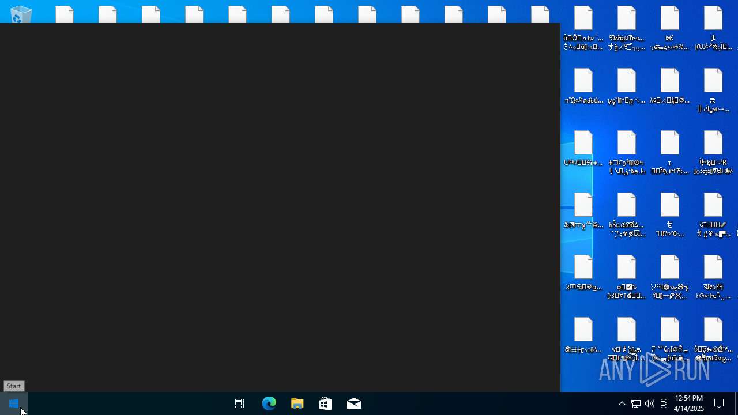Select the Recycle Bin desktop icon
Viewport: 738px width, 415px height.
pyautogui.click(x=21, y=14)
